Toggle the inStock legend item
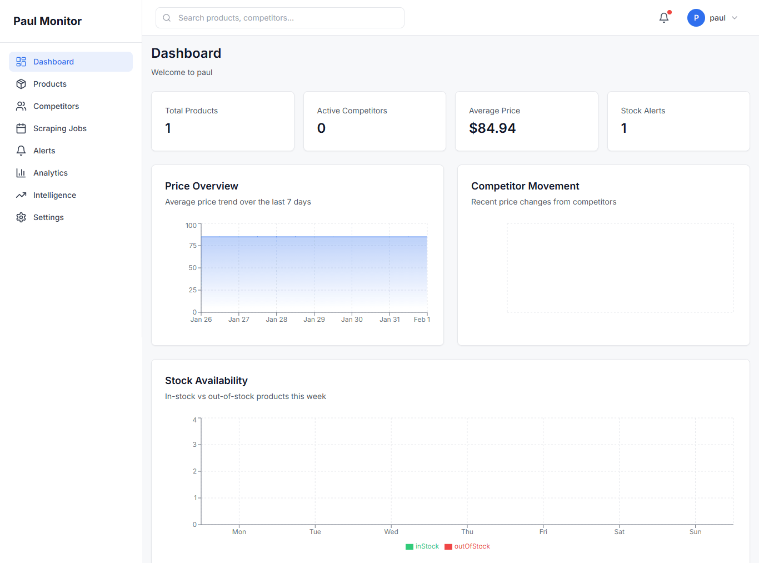 tap(422, 546)
